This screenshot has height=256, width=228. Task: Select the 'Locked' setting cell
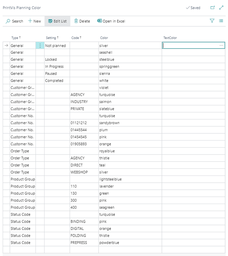click(x=57, y=59)
